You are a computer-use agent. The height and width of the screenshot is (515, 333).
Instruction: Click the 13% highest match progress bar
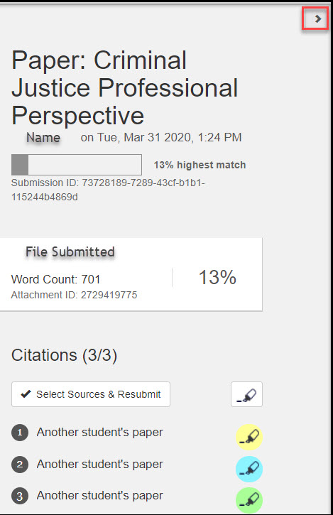pyautogui.click(x=77, y=165)
